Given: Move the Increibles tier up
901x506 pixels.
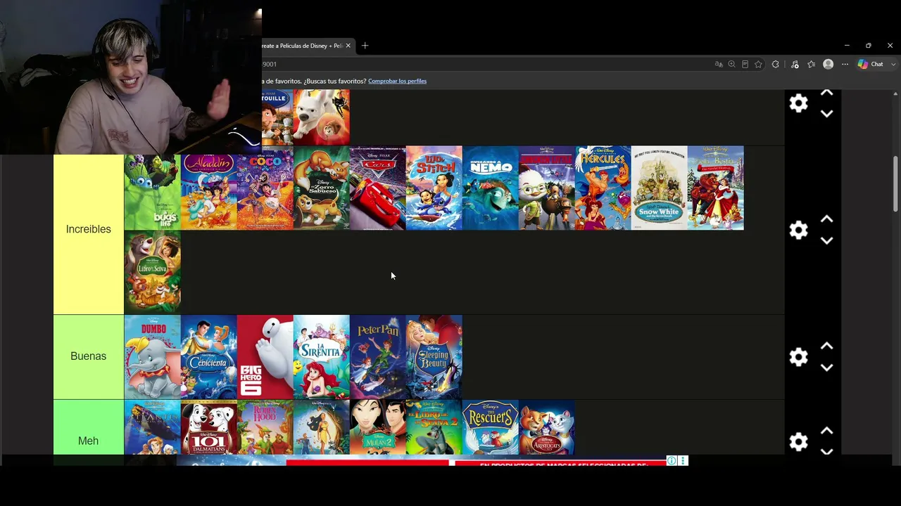Looking at the screenshot, I should [827, 219].
